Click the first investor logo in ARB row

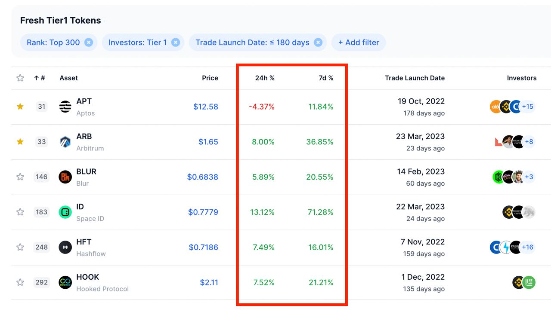pos(498,142)
